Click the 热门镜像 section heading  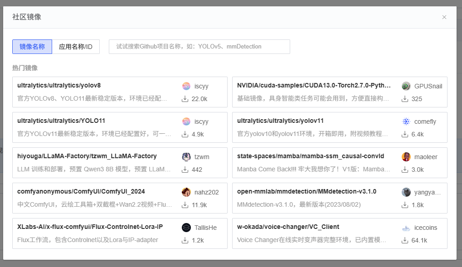click(25, 68)
